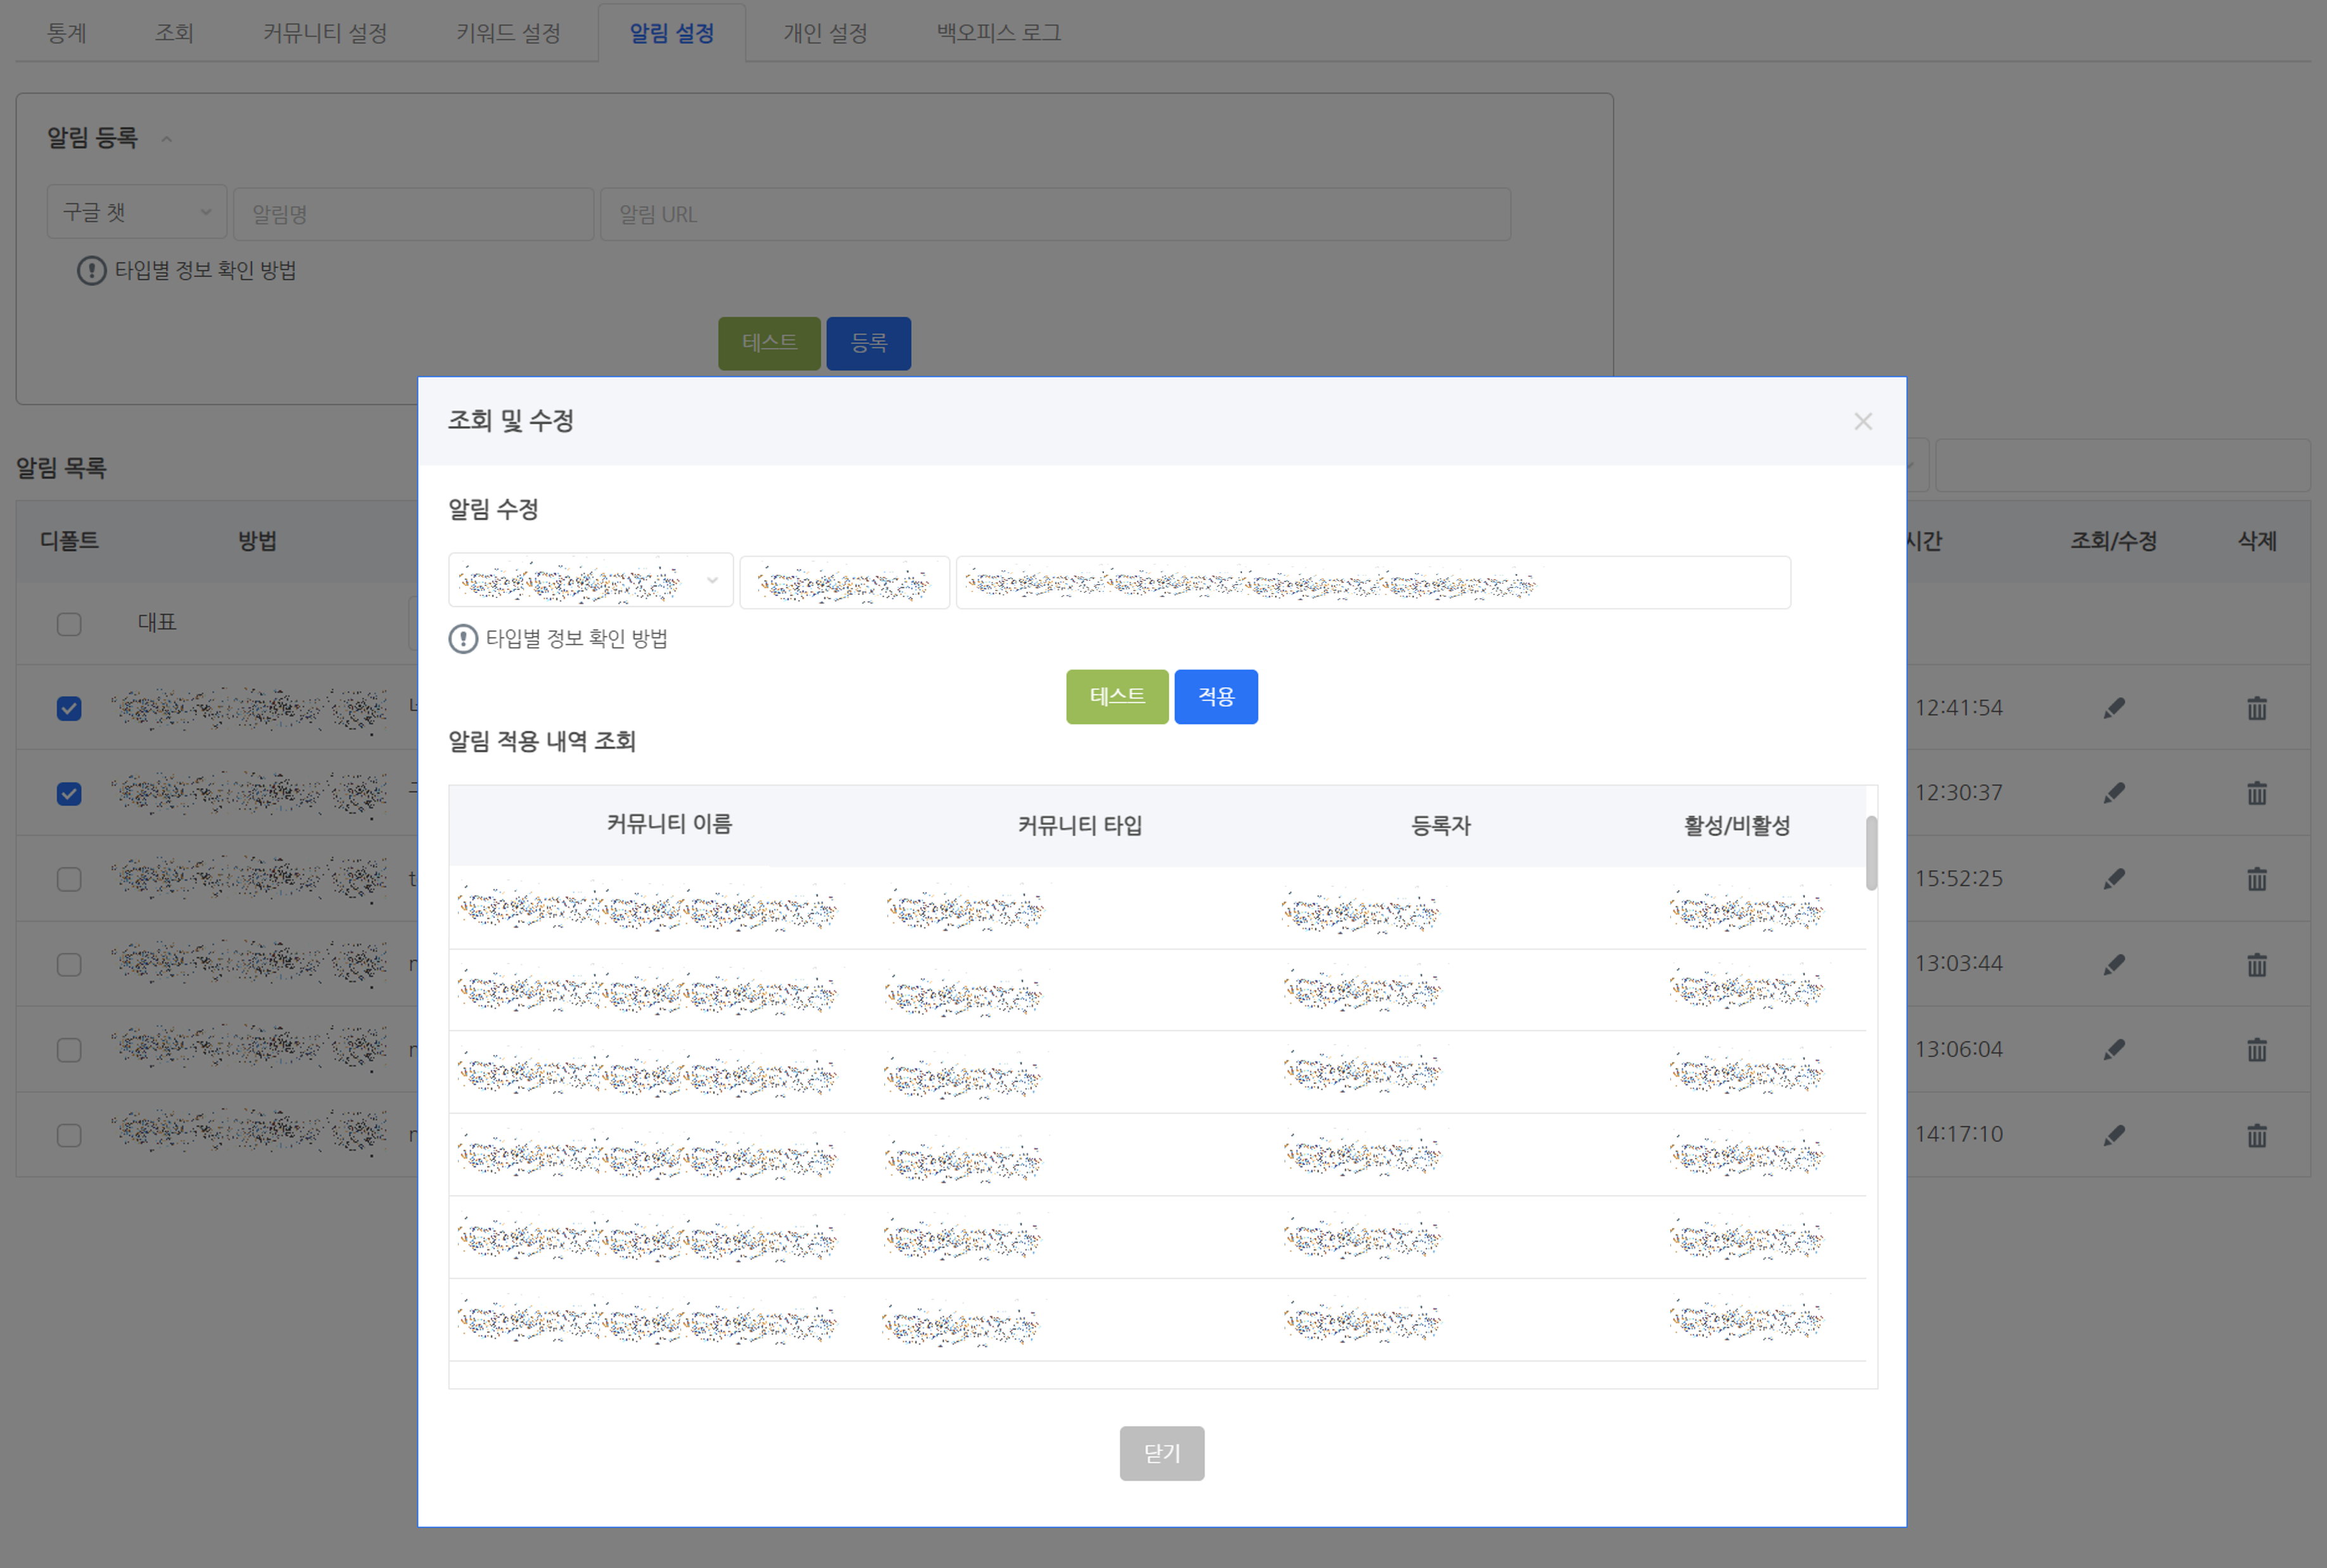This screenshot has width=2327, height=1568.
Task: Close the 조회 및 수정 dialog with X
Action: tap(1862, 421)
